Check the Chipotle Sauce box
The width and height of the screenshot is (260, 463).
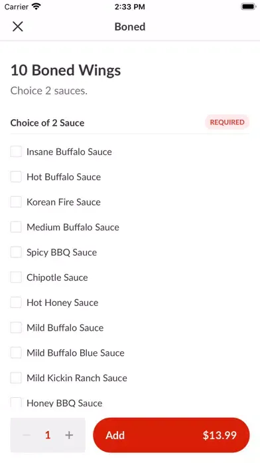(16, 277)
